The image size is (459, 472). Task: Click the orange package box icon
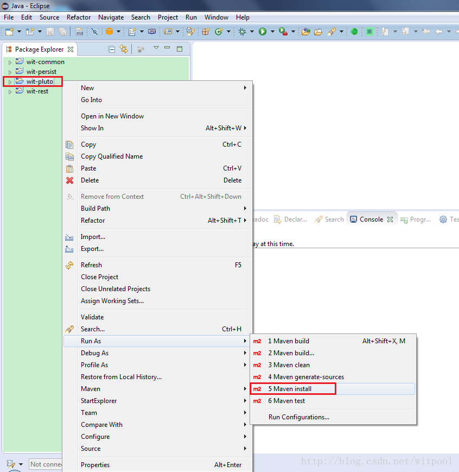pos(109,31)
